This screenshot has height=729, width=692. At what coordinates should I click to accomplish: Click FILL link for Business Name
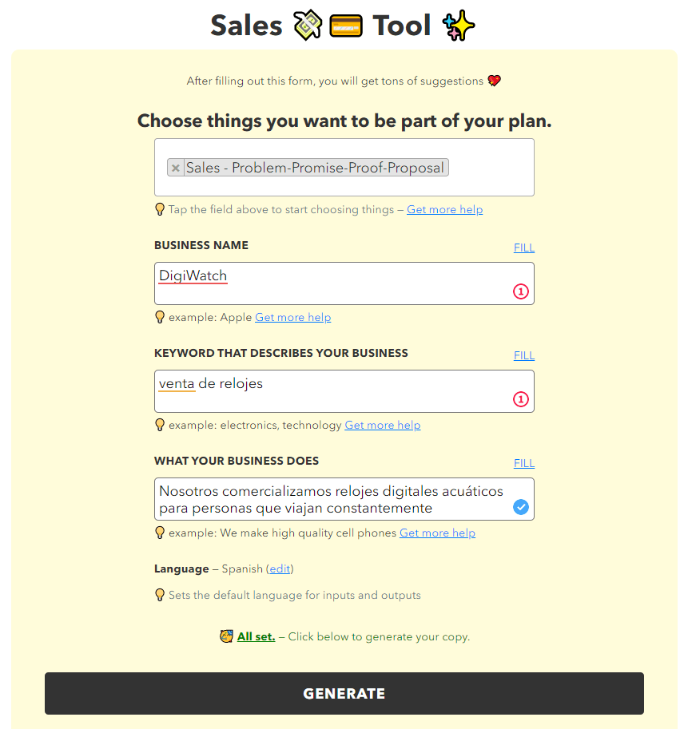(524, 248)
